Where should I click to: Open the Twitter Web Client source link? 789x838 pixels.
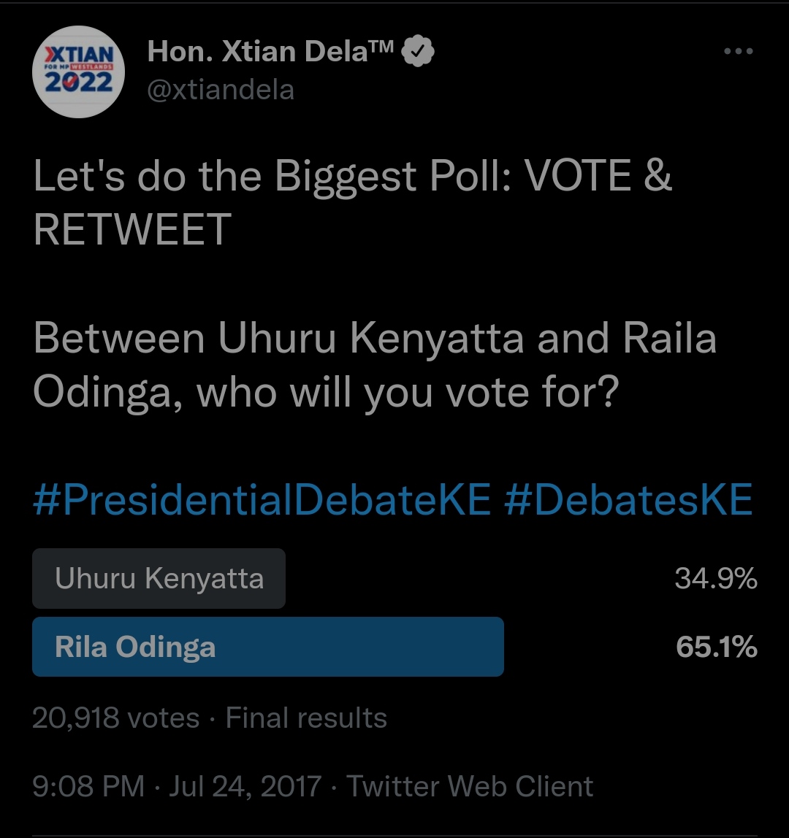tap(470, 786)
